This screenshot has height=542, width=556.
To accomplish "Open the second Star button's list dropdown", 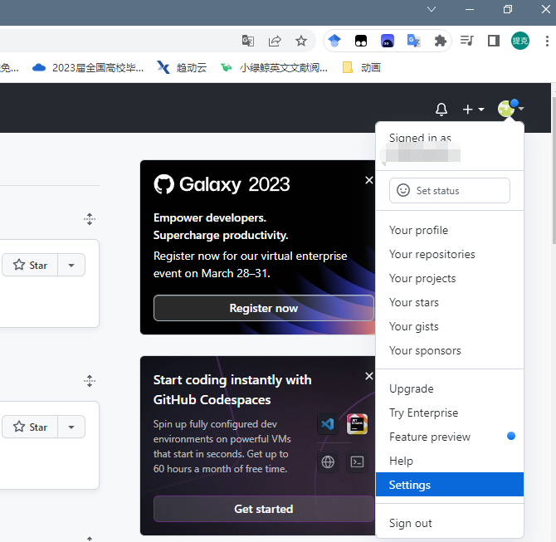I will 71,427.
